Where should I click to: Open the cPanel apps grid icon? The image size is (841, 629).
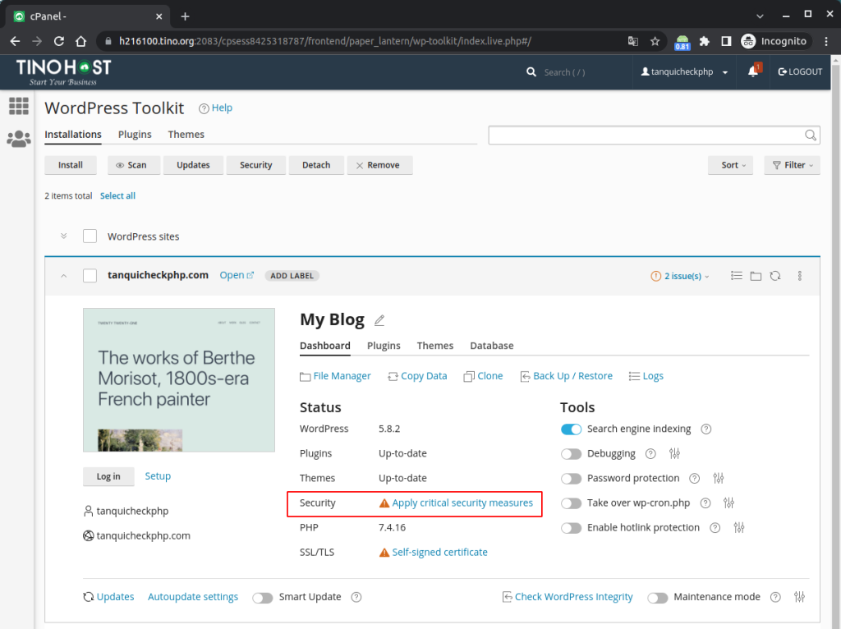pyautogui.click(x=19, y=106)
